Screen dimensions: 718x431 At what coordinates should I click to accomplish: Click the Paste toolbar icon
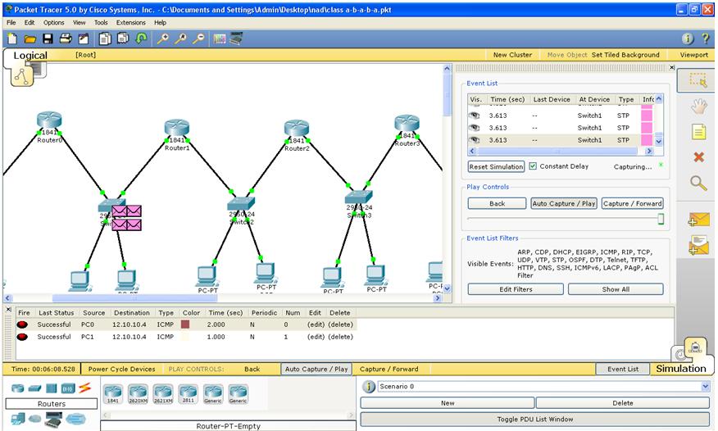pyautogui.click(x=123, y=39)
